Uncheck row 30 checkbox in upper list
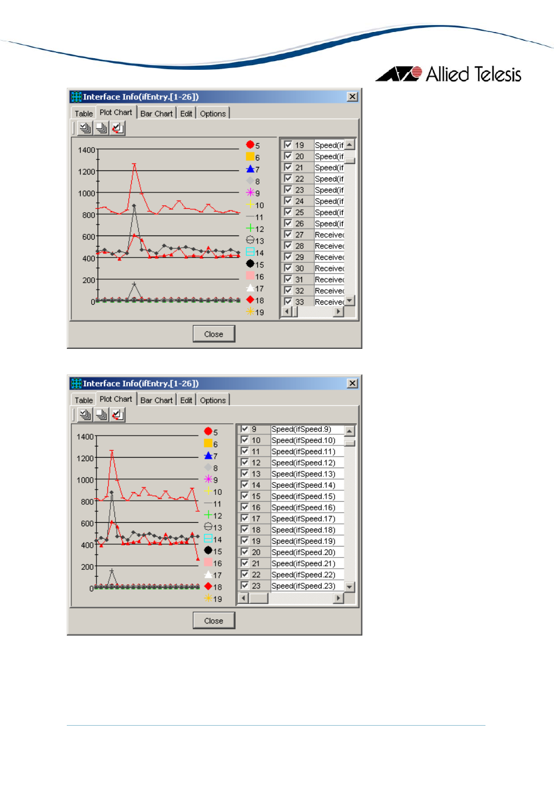This screenshot has height=785, width=554. [x=288, y=268]
